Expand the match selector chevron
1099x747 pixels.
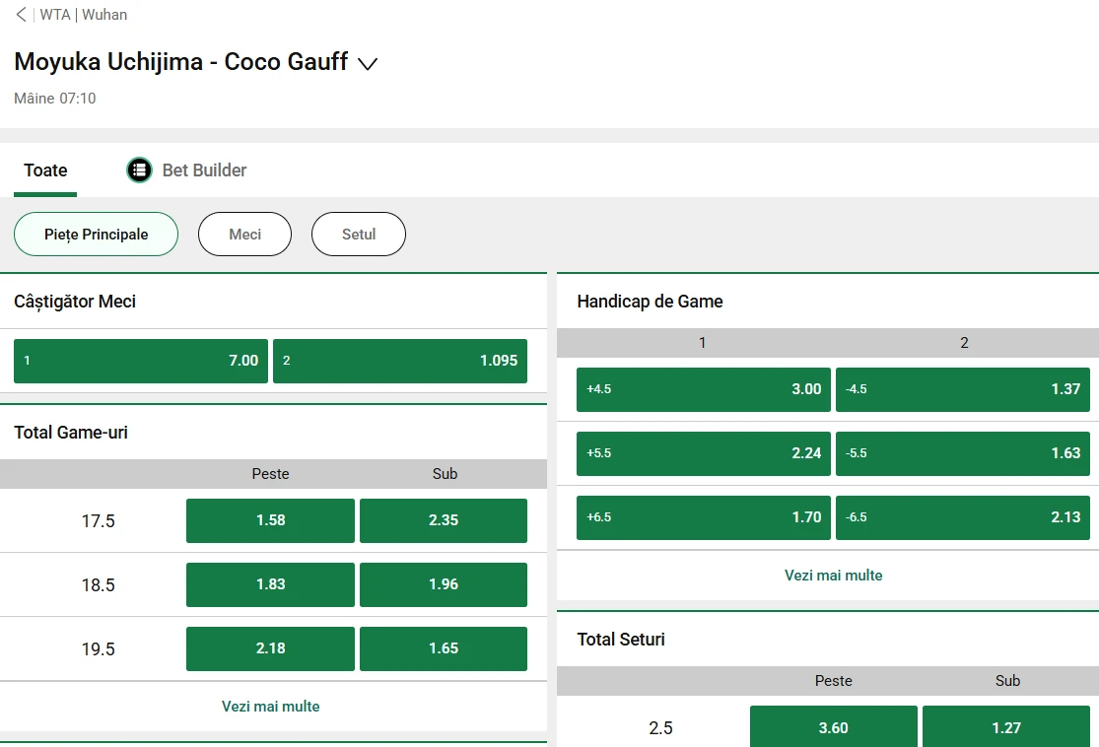pos(368,64)
